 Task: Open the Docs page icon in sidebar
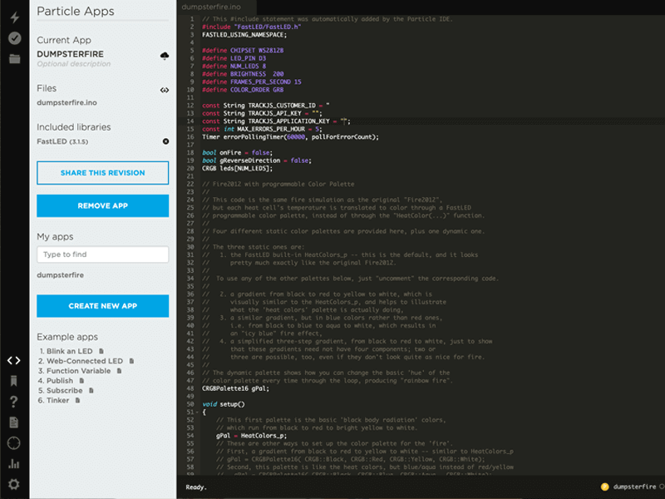coord(13,422)
